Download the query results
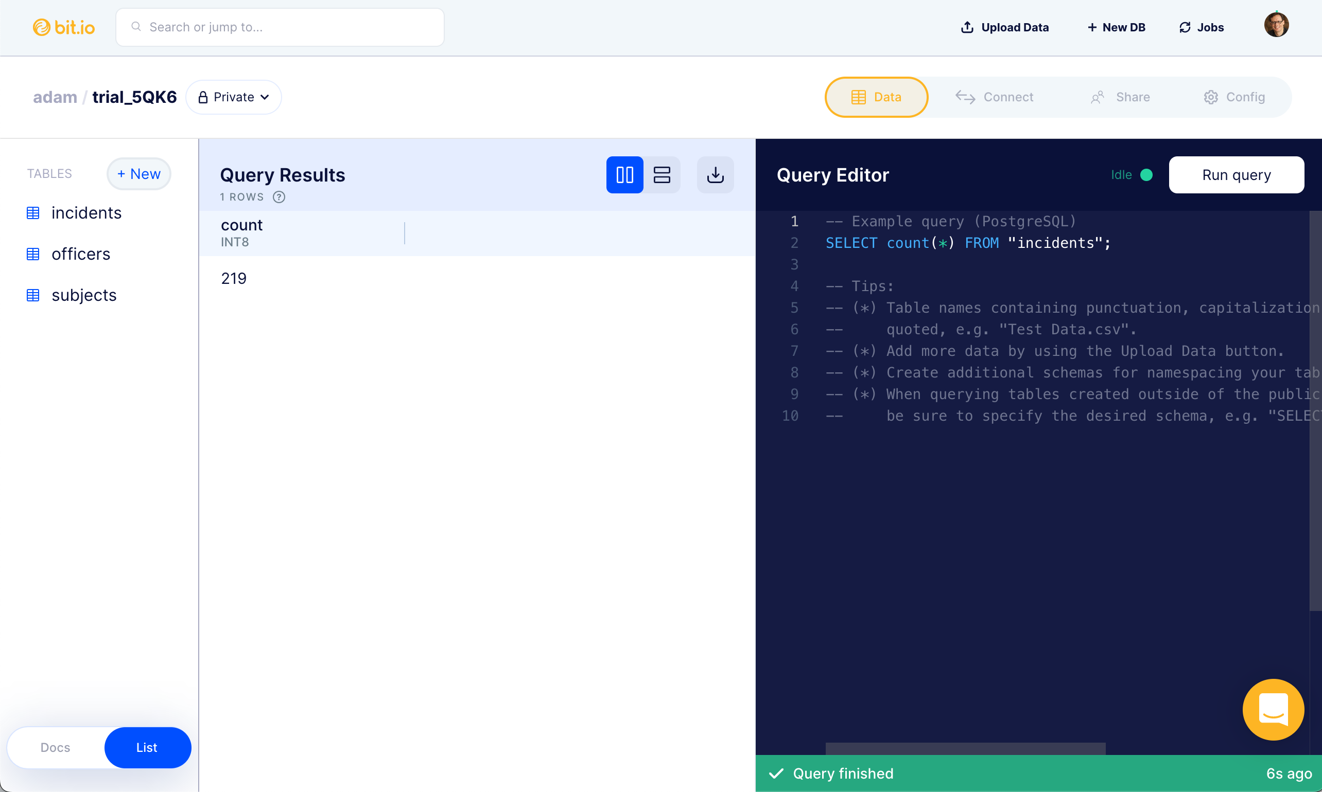Screen dimensions: 1322x792 point(715,174)
